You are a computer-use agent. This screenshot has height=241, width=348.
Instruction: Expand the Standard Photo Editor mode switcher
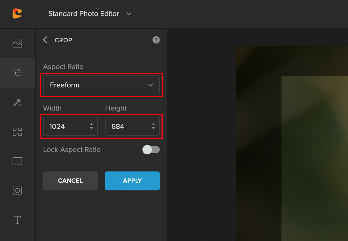(129, 14)
